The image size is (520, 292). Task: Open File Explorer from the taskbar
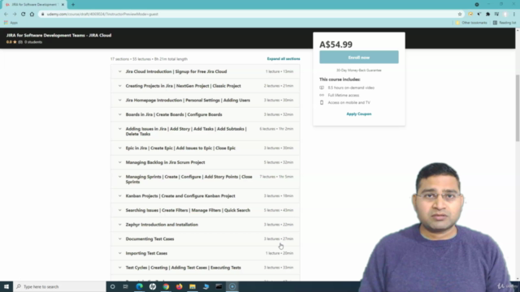193,286
